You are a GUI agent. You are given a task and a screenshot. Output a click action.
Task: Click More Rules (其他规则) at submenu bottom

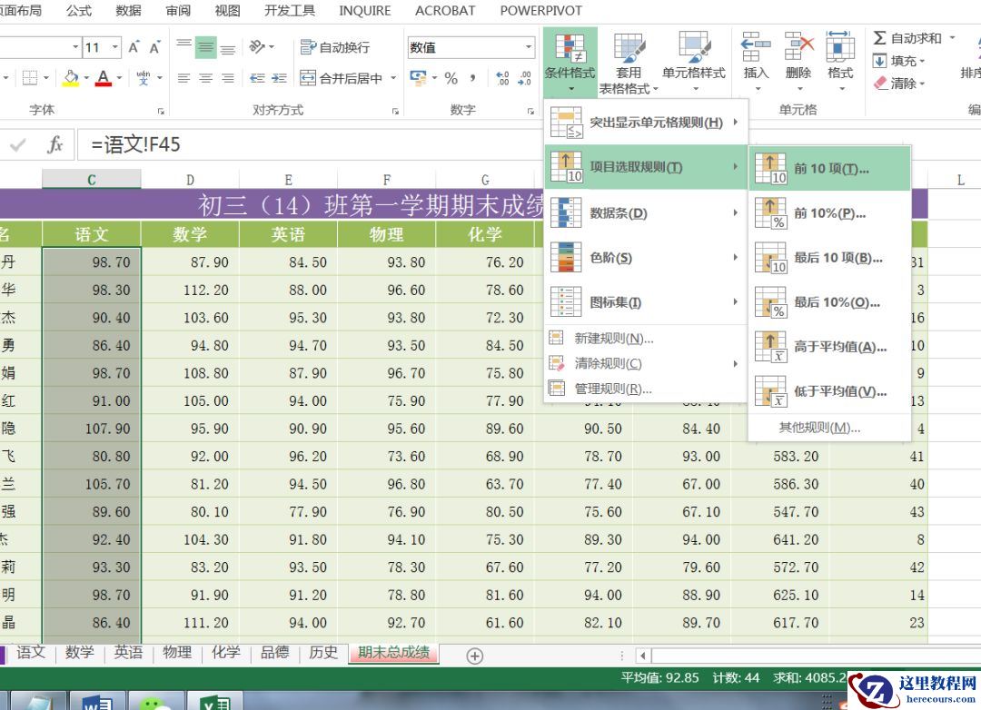click(x=818, y=428)
